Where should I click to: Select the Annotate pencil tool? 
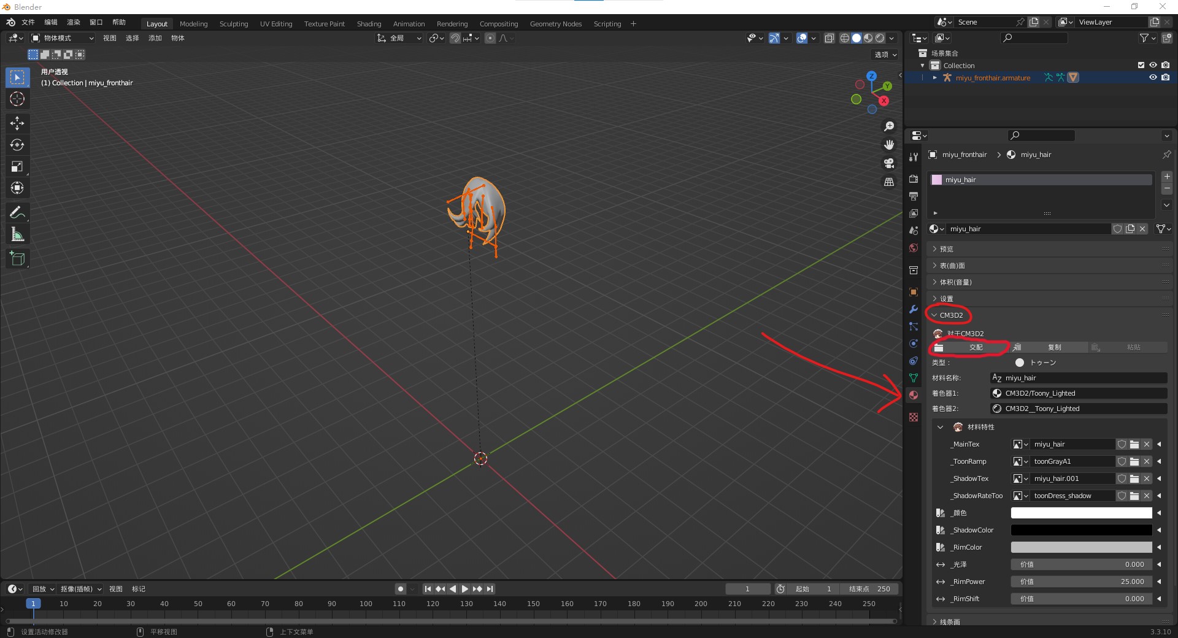[x=17, y=212]
